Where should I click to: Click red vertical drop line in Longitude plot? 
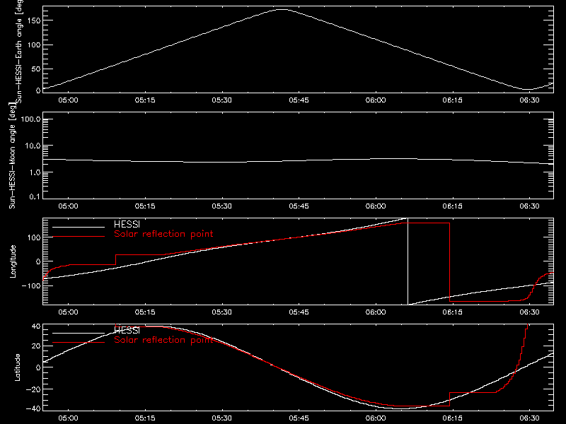click(x=450, y=262)
